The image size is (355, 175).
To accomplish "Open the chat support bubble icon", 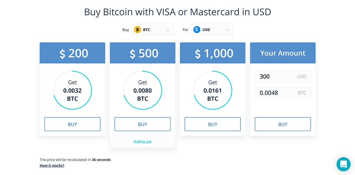I will coord(344,164).
